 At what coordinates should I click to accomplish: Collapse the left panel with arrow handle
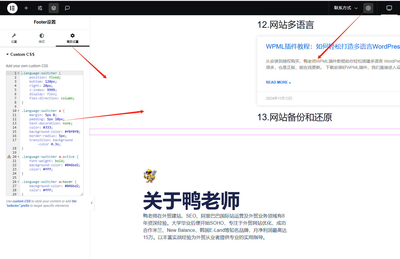pos(92,203)
